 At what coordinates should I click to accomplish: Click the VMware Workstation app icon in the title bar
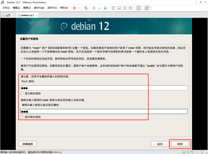[3, 2]
